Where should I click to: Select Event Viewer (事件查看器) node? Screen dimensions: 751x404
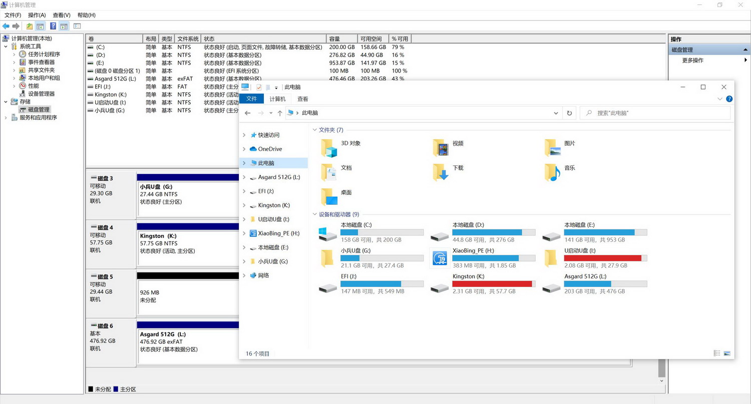(x=42, y=62)
